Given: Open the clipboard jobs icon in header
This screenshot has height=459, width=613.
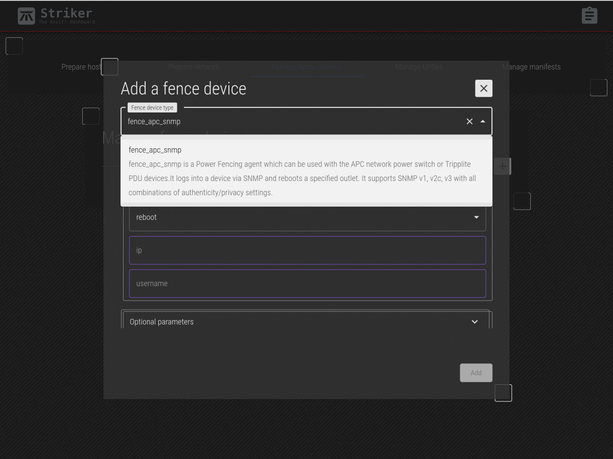Looking at the screenshot, I should [x=590, y=15].
